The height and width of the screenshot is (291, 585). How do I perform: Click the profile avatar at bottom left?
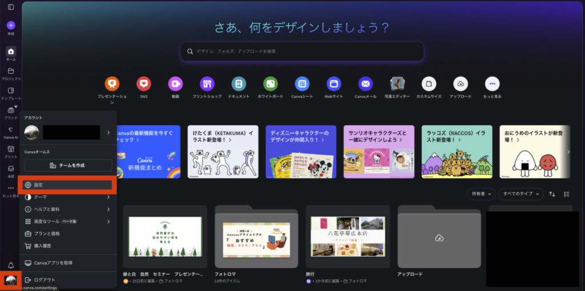click(10, 280)
